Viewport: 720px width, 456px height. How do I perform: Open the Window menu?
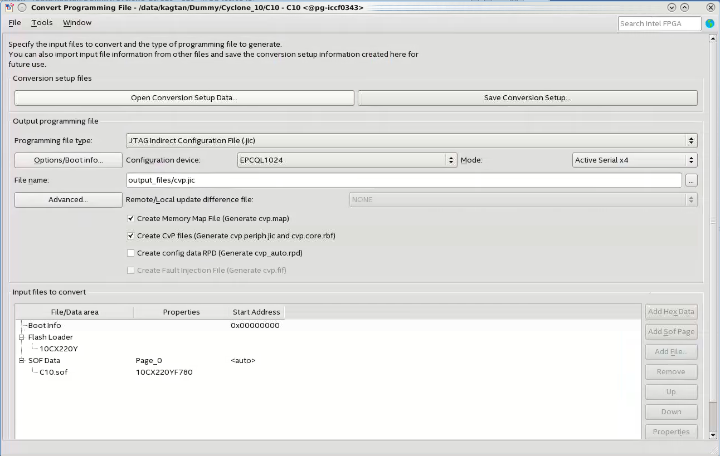tap(77, 23)
